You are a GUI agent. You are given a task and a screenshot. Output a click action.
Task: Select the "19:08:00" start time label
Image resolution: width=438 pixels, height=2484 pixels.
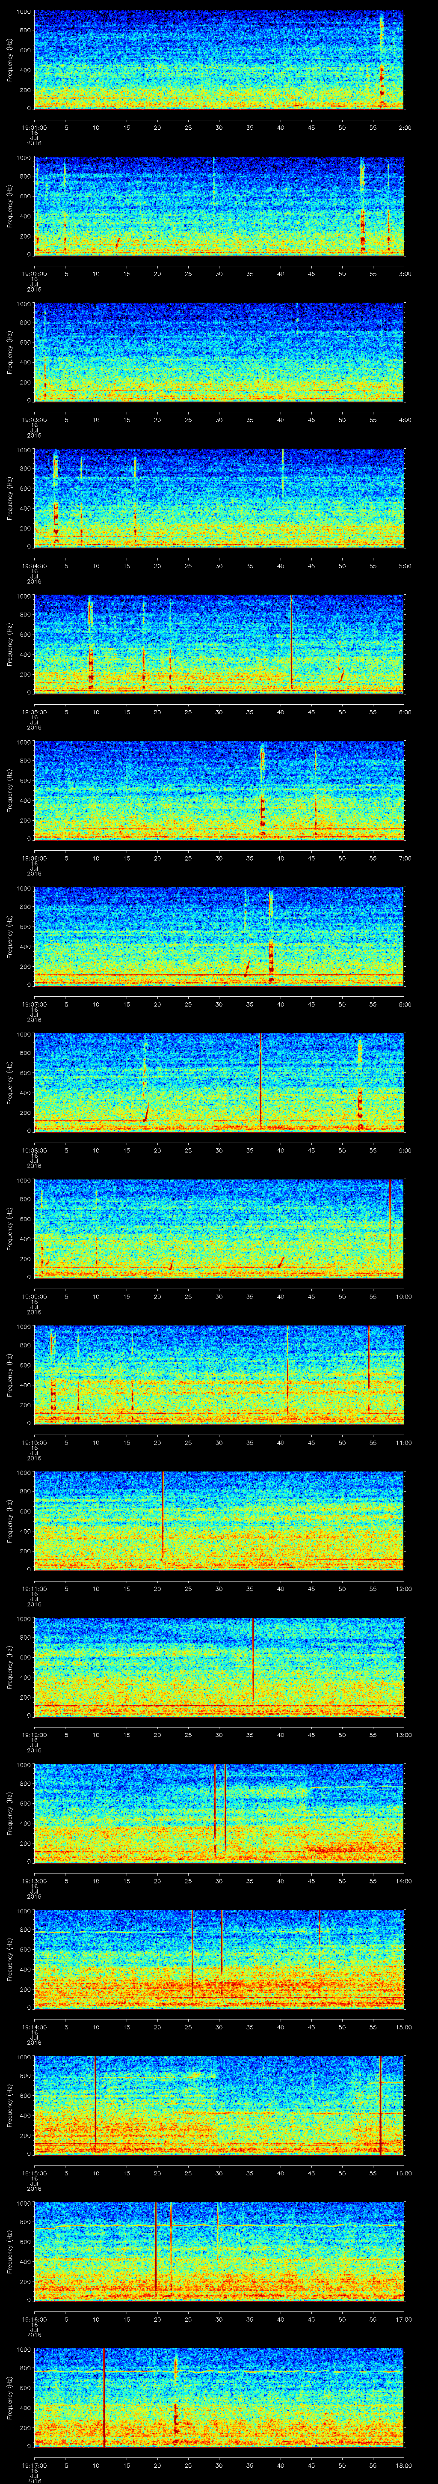(x=34, y=1150)
